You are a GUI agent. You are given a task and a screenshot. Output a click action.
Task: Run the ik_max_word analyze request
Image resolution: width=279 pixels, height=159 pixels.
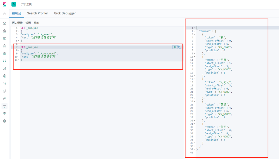[x=175, y=47]
